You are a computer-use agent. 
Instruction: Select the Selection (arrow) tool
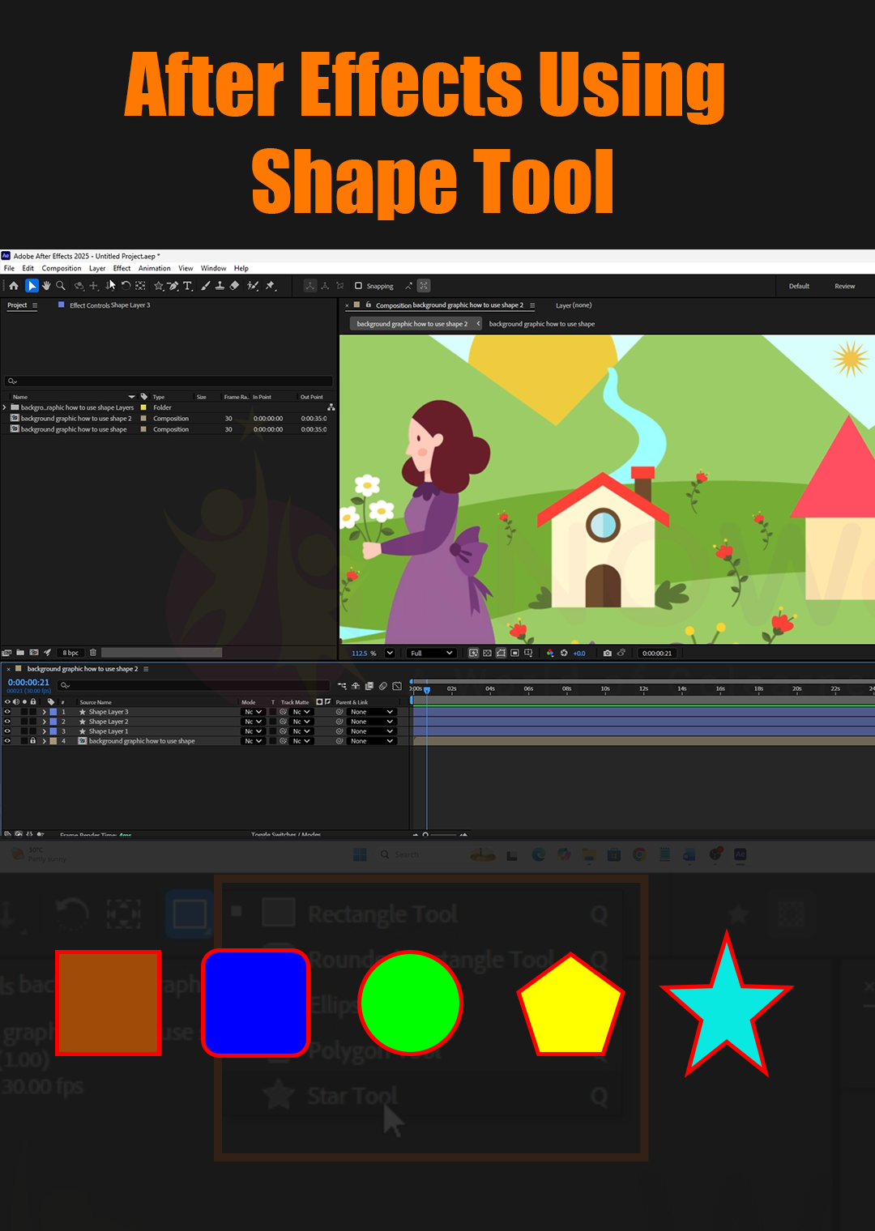[x=32, y=286]
